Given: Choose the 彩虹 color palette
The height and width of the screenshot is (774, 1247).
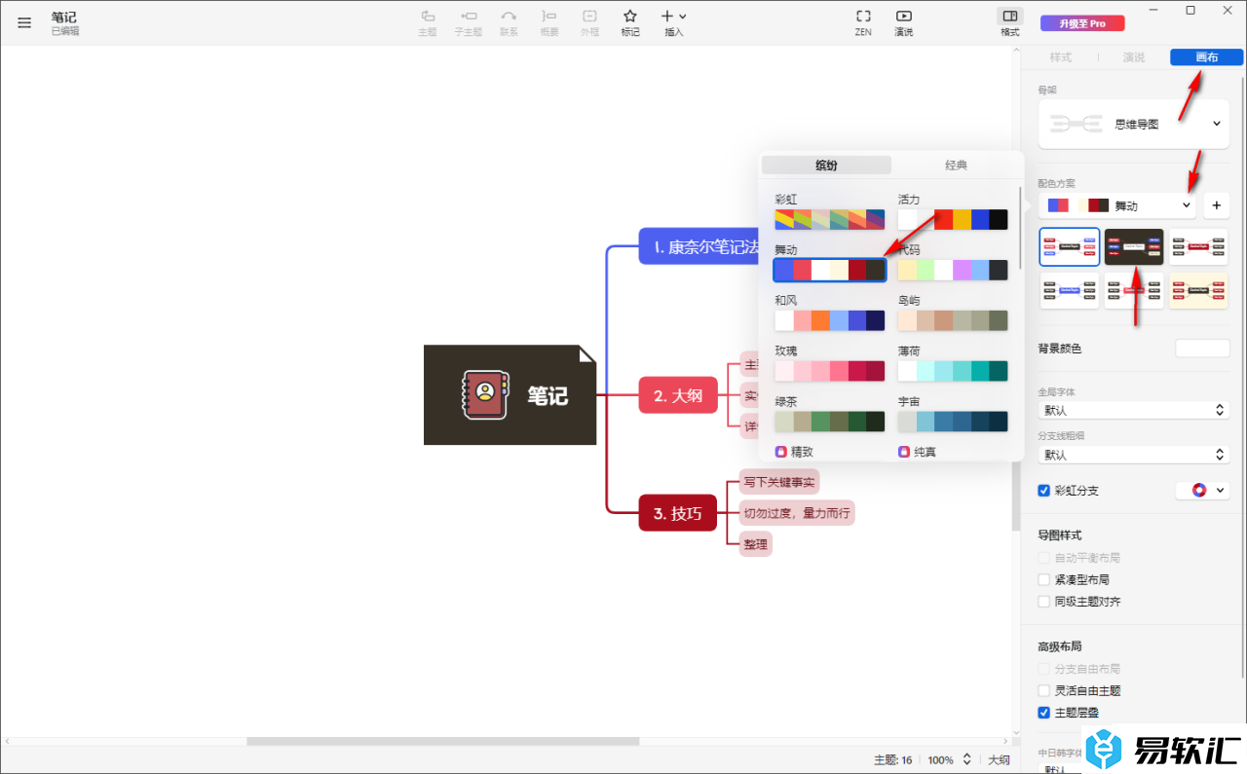Looking at the screenshot, I should click(x=830, y=219).
